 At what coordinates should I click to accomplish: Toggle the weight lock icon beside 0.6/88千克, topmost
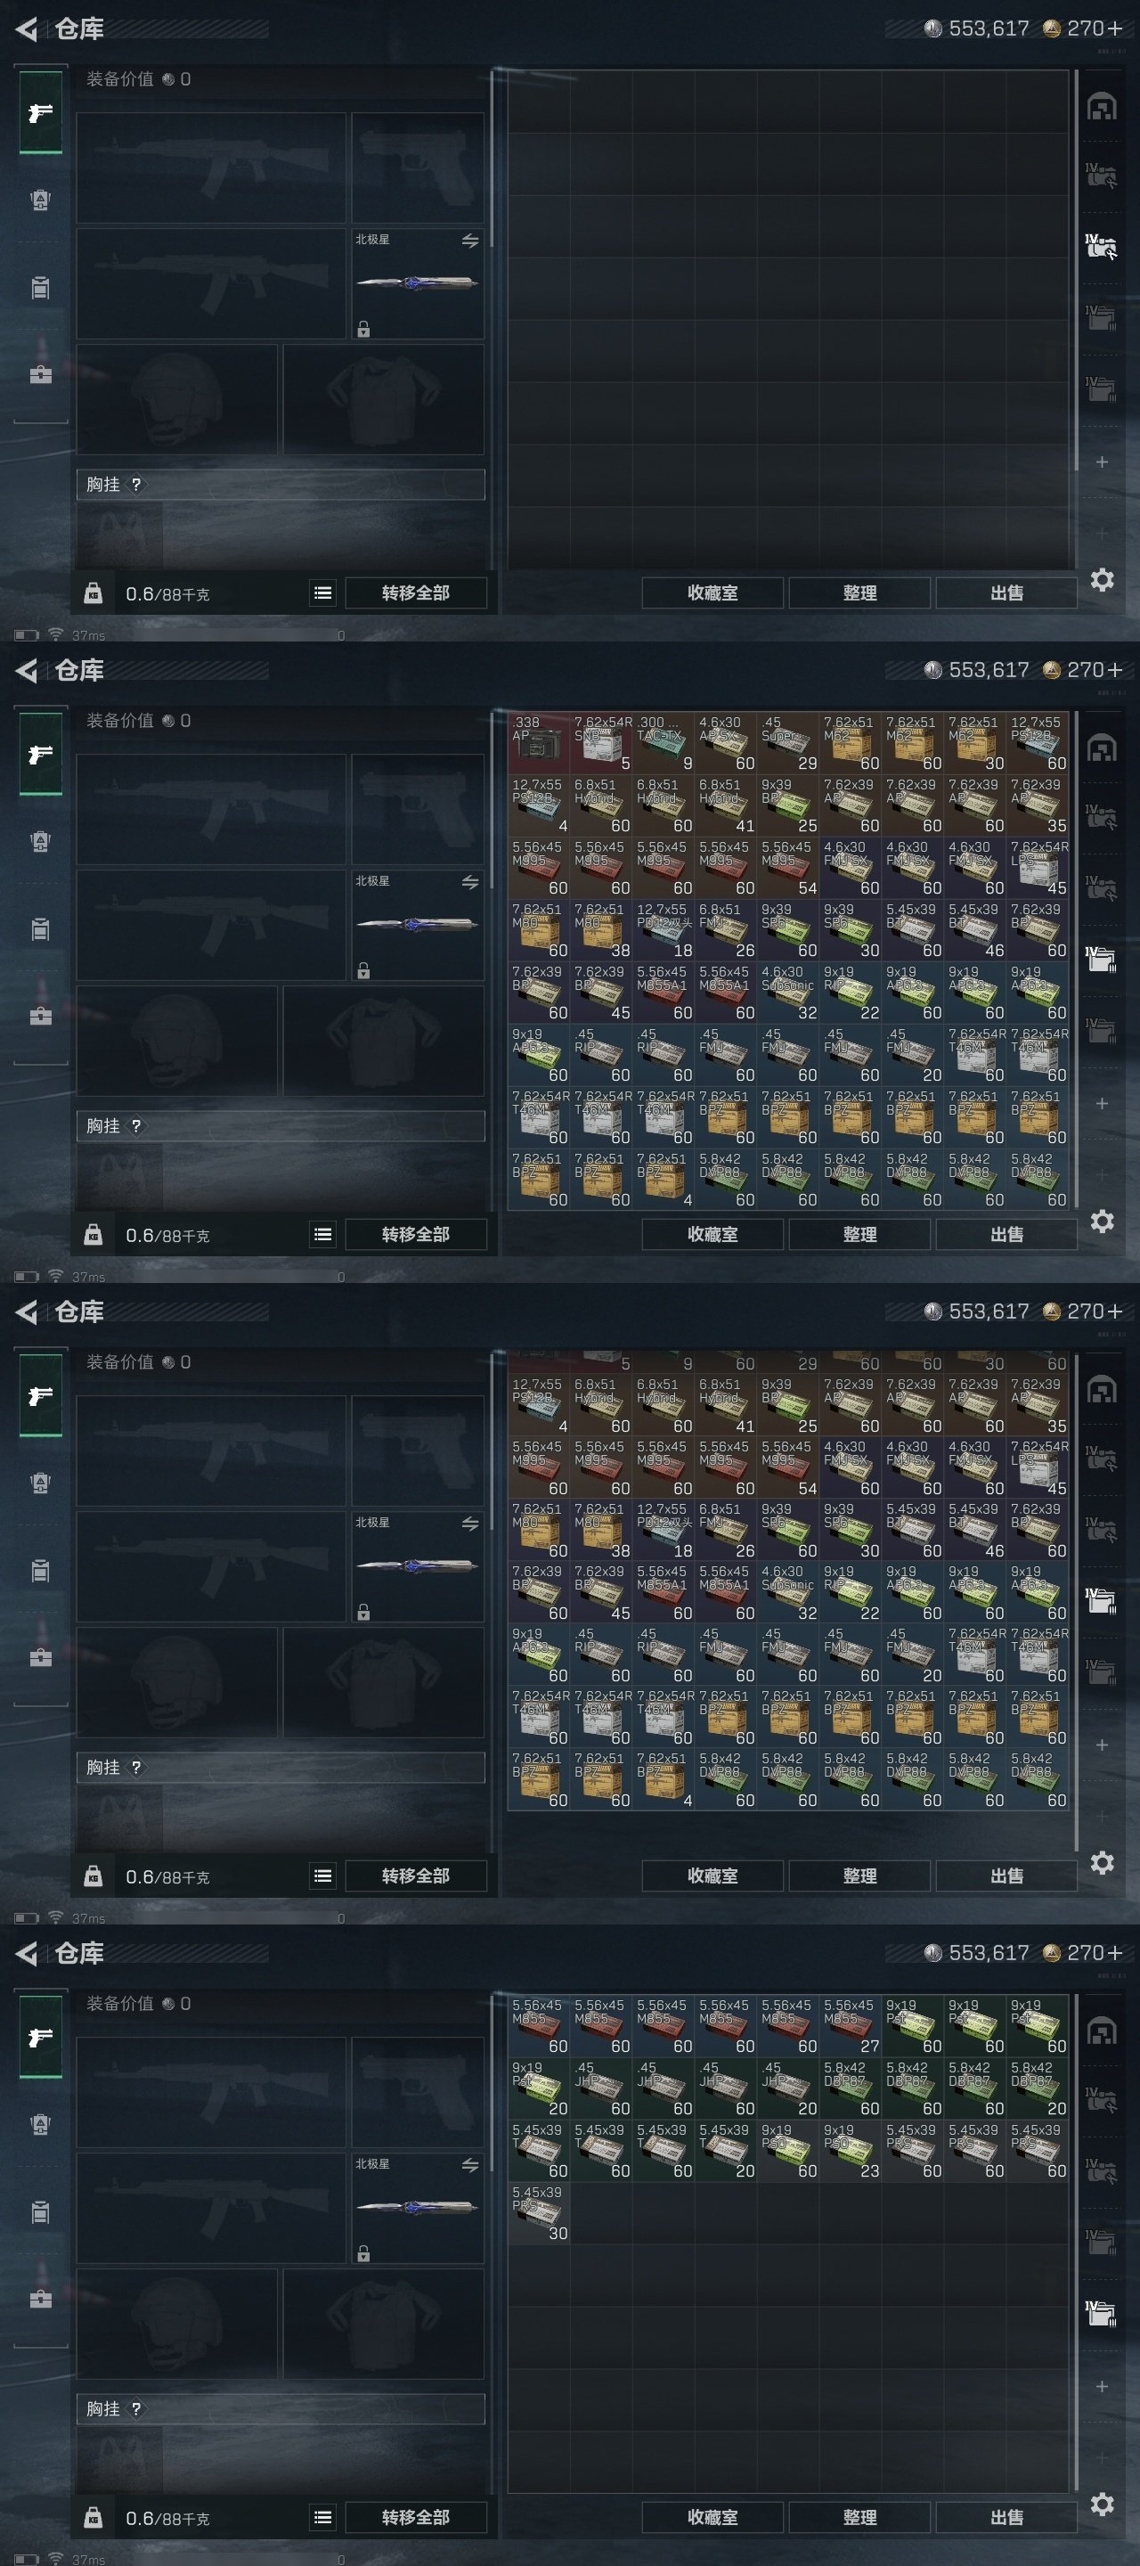93,593
